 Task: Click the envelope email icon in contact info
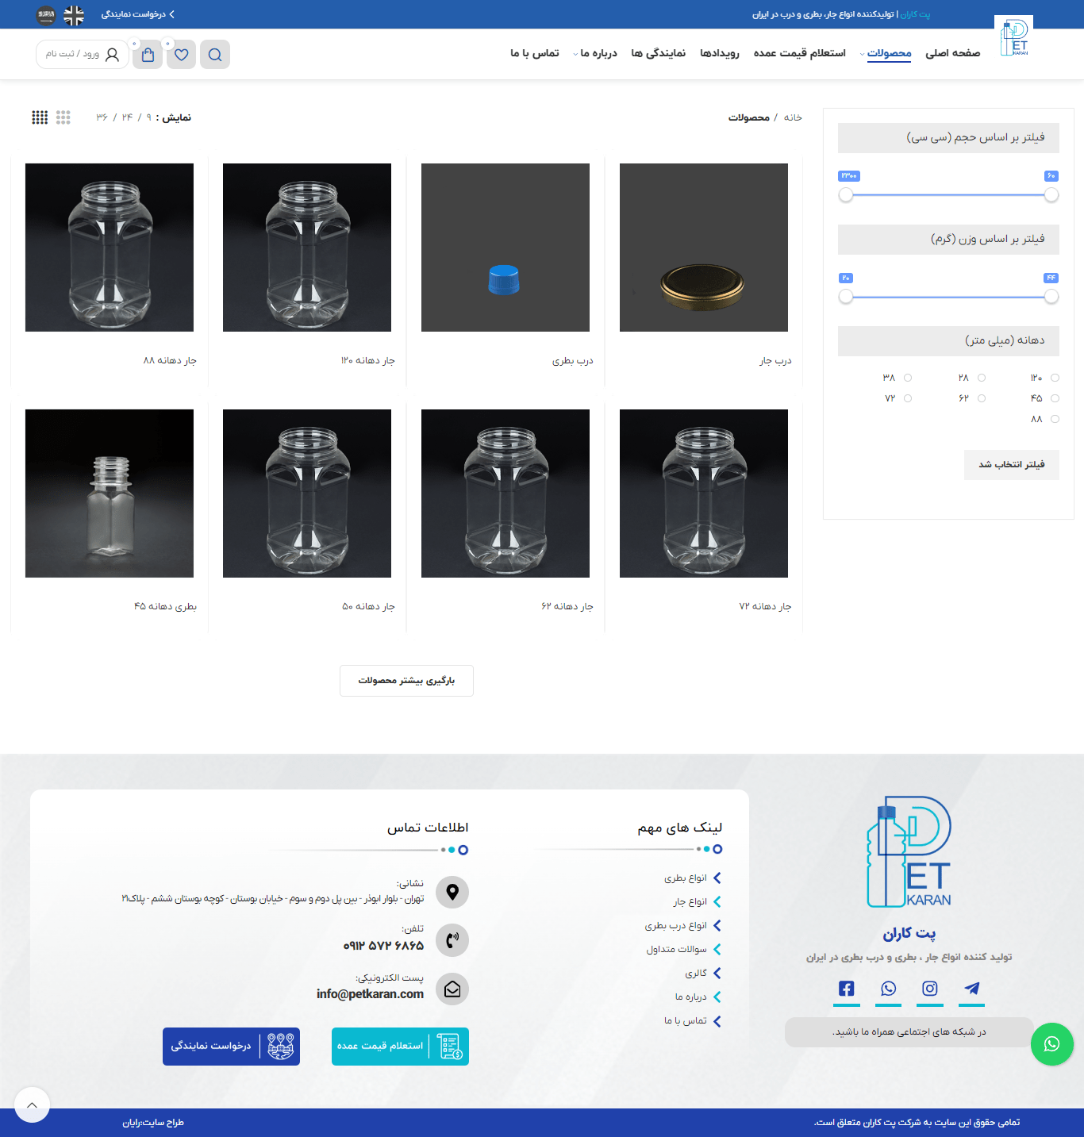tap(452, 989)
